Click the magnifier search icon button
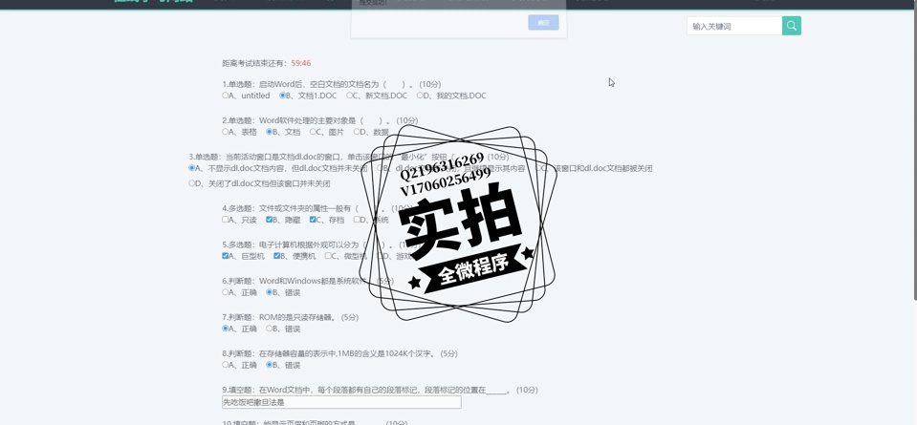Image resolution: width=917 pixels, height=425 pixels. point(792,26)
